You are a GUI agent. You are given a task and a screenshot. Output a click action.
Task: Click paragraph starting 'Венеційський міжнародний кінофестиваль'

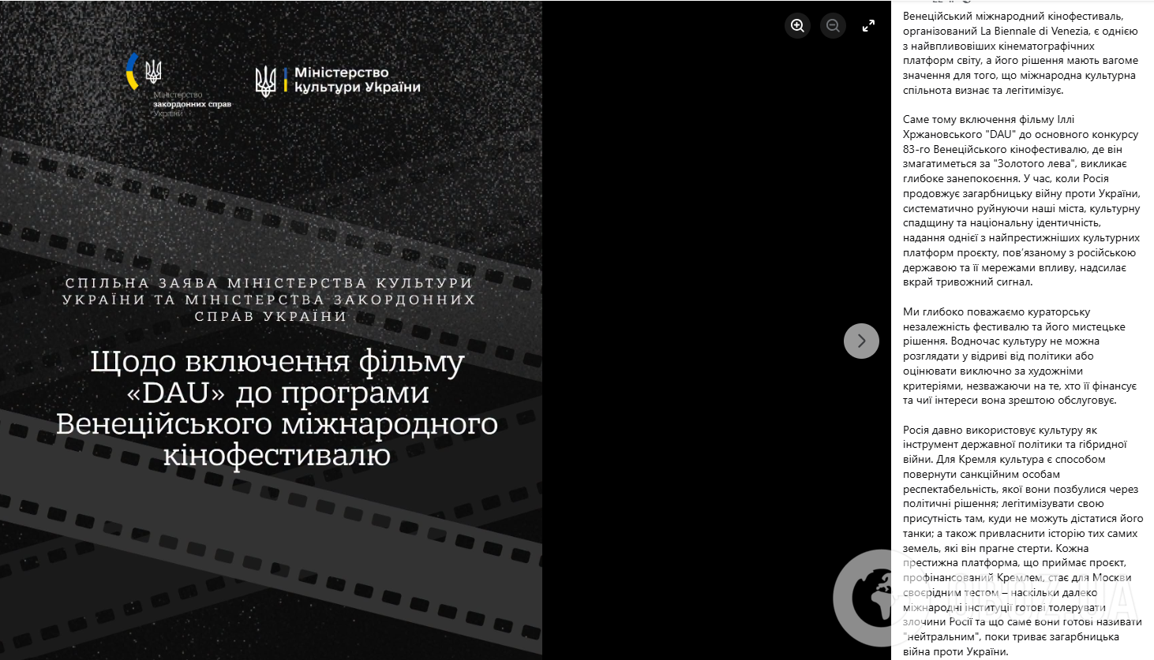[x=1021, y=53]
